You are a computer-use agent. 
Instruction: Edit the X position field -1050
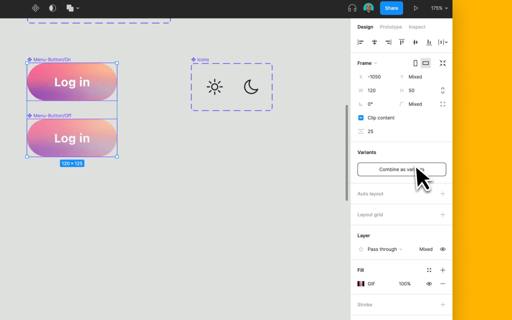(x=374, y=77)
